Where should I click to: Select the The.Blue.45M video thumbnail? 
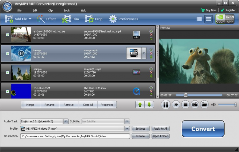21,91
